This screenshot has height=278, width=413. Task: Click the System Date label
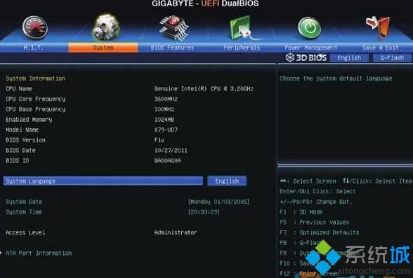coord(24,202)
